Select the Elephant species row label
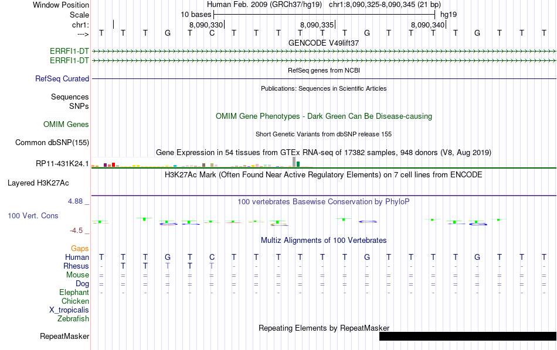The height and width of the screenshot is (350, 557). point(74,292)
